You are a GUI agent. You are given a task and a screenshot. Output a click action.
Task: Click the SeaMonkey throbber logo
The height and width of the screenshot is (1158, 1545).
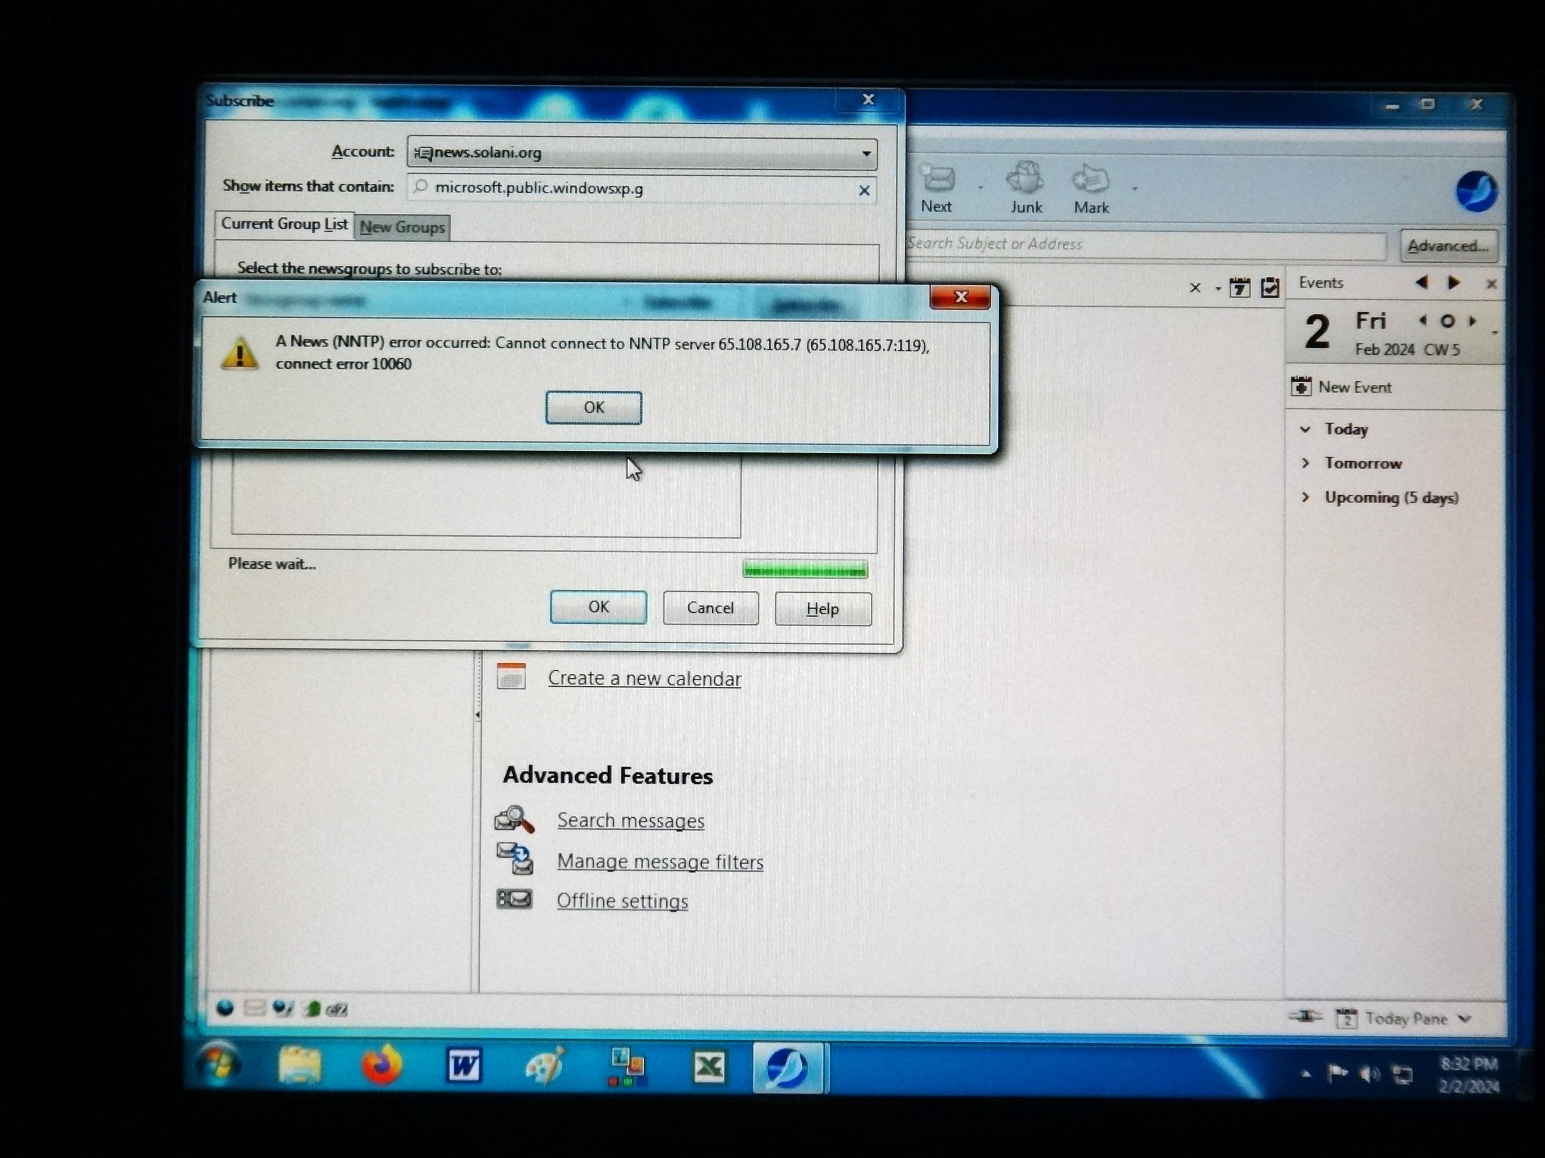coord(1476,191)
